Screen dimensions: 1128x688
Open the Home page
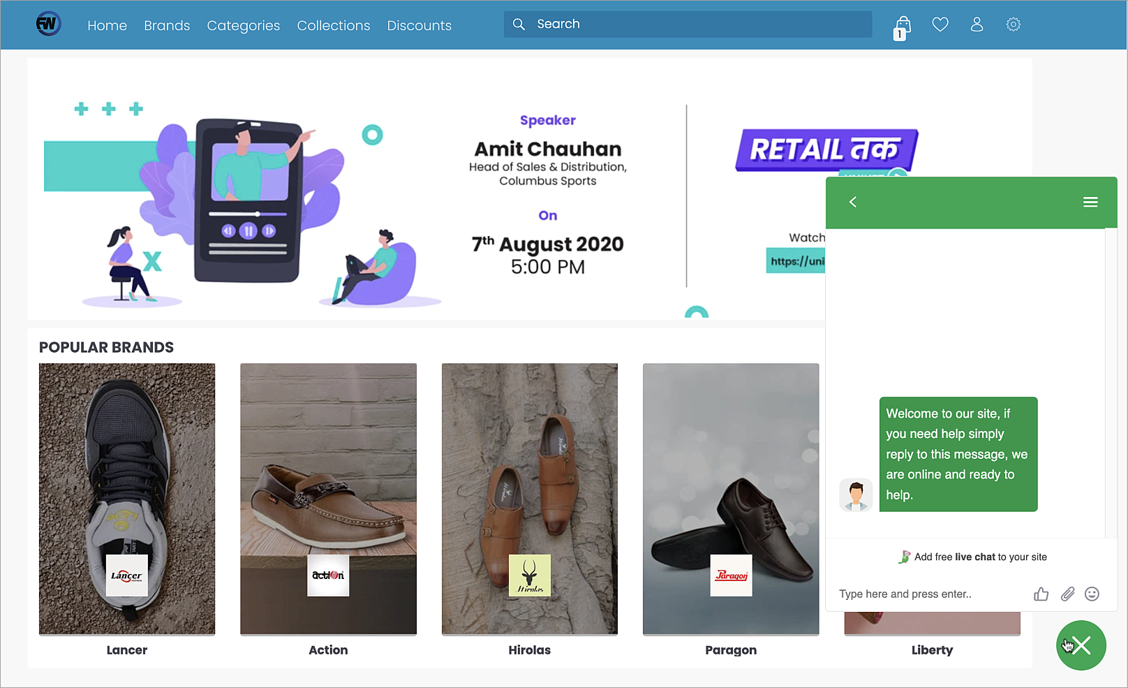(107, 25)
